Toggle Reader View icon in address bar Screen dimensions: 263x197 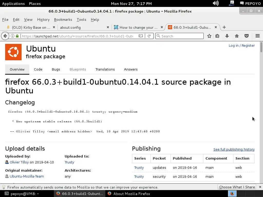141,36
